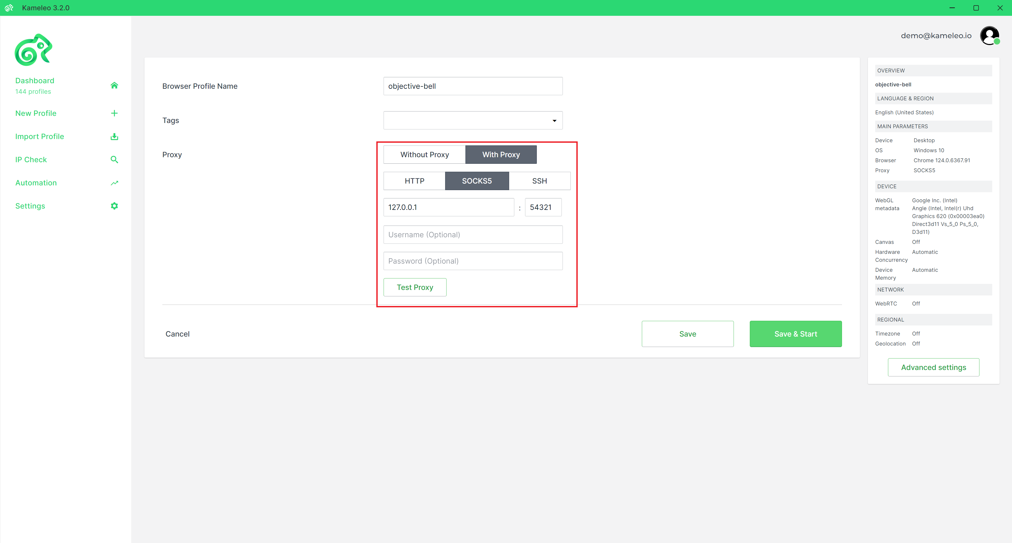Image resolution: width=1012 pixels, height=543 pixels.
Task: Click the Settings gear icon
Action: [114, 206]
